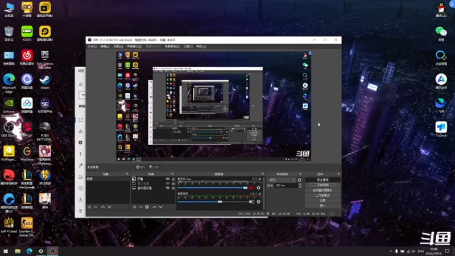Select Windows Security shield icon in Settings
Image resolution: width=455 pixels, height=256 pixels.
(81, 143)
